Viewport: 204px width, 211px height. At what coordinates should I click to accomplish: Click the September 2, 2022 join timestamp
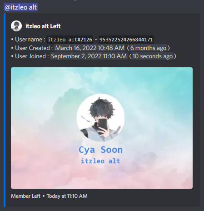pyautogui.click(x=89, y=56)
